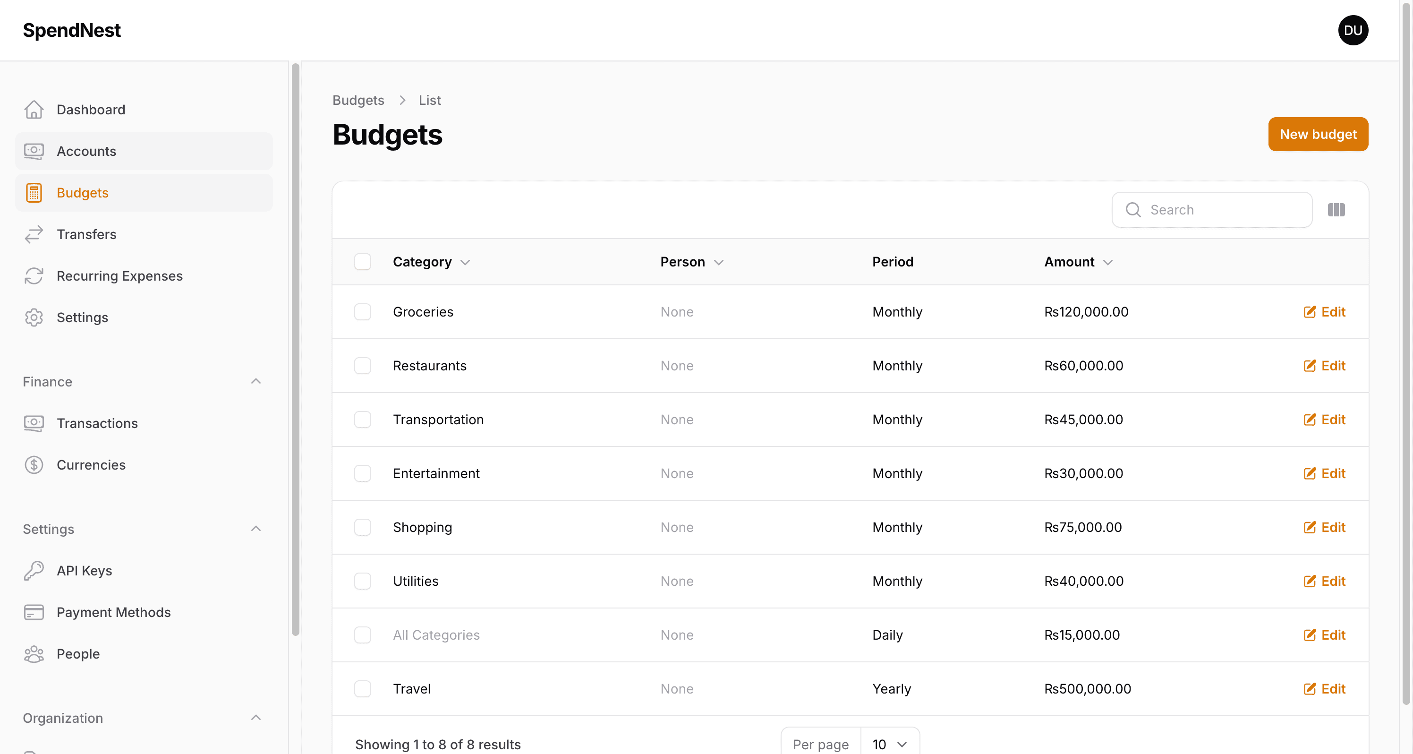Click the API Keys key icon
The width and height of the screenshot is (1413, 754).
(34, 571)
